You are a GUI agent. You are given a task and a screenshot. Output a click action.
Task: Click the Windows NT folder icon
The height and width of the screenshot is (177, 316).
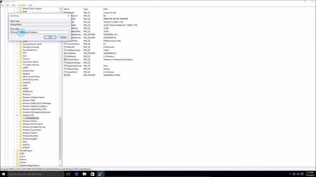point(20,115)
